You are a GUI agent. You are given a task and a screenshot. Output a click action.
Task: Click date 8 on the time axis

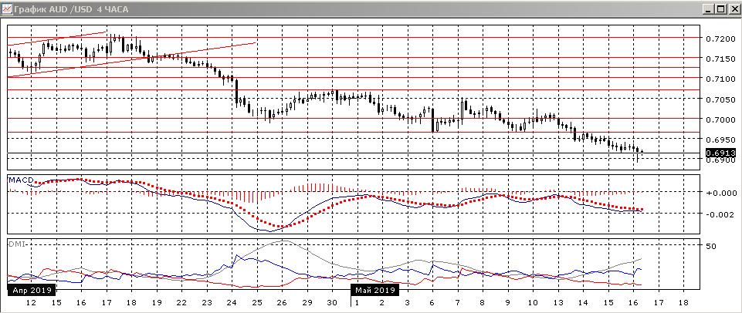coord(483,303)
